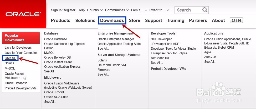Click See All under Developer Tools
Image resolution: width=256 pixels, height=109 pixels.
coord(157,63)
